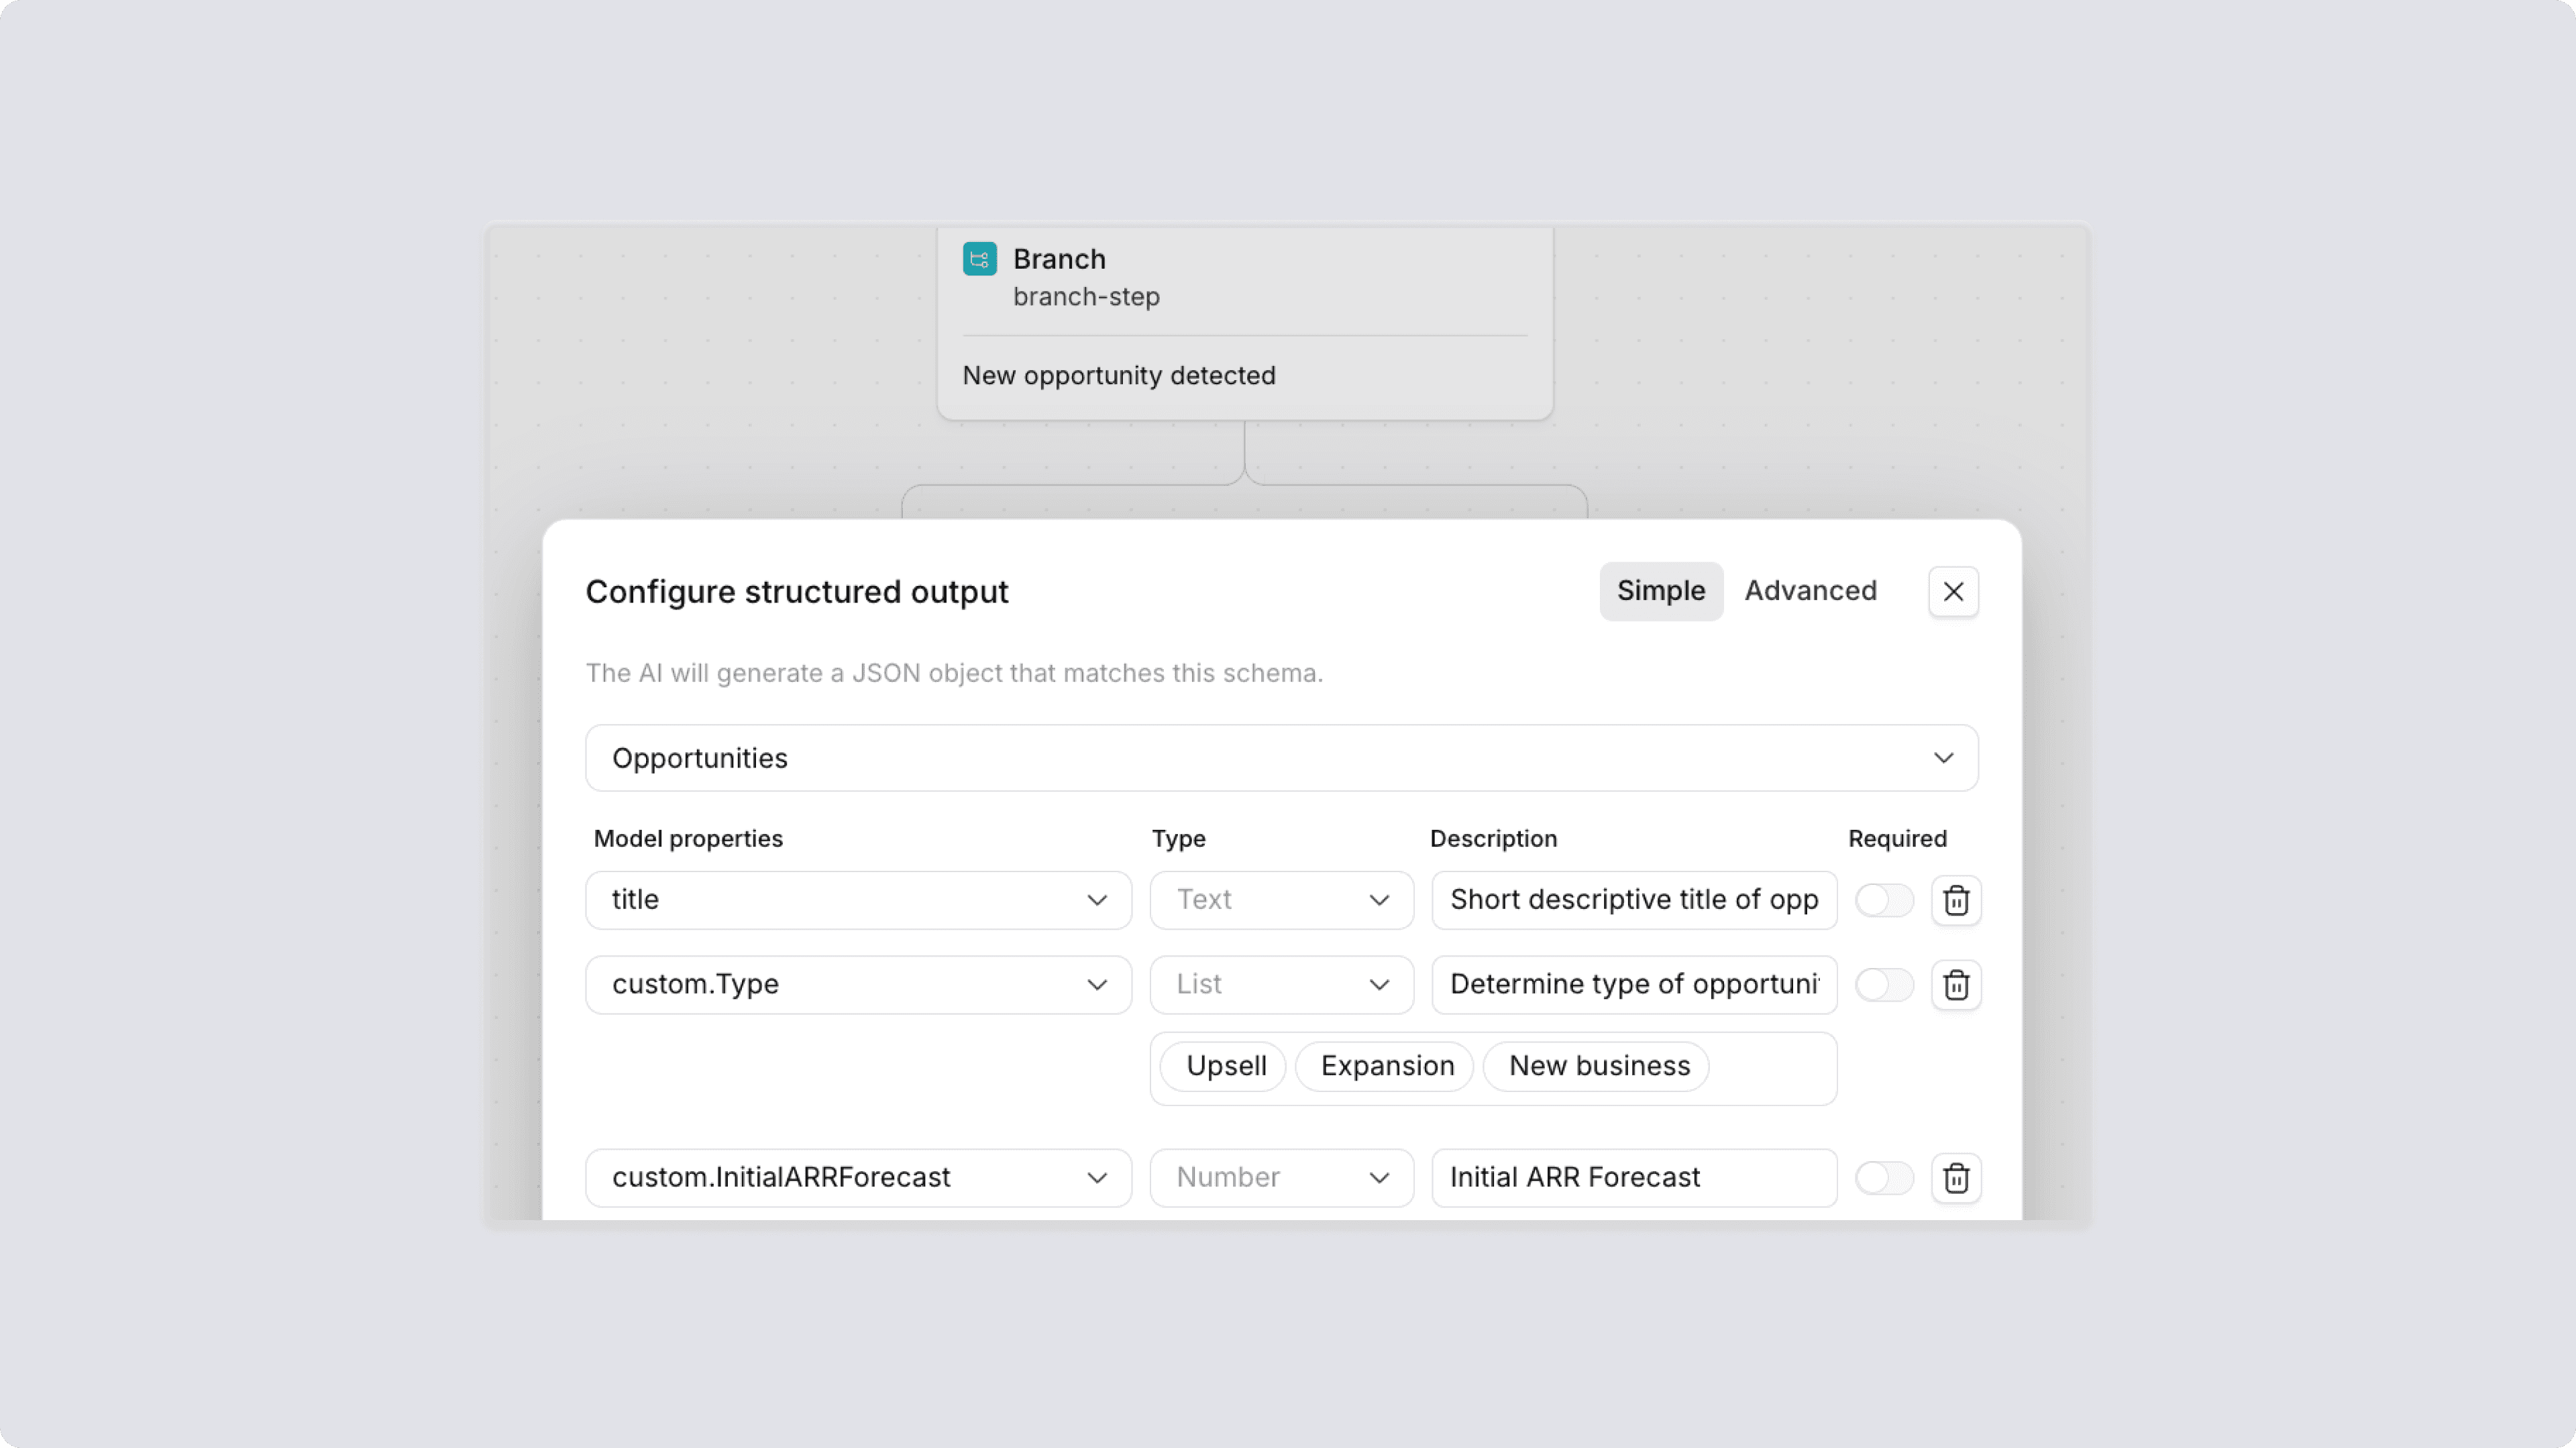This screenshot has height=1448, width=2576.
Task: Click the teal Branch step icon
Action: point(979,259)
